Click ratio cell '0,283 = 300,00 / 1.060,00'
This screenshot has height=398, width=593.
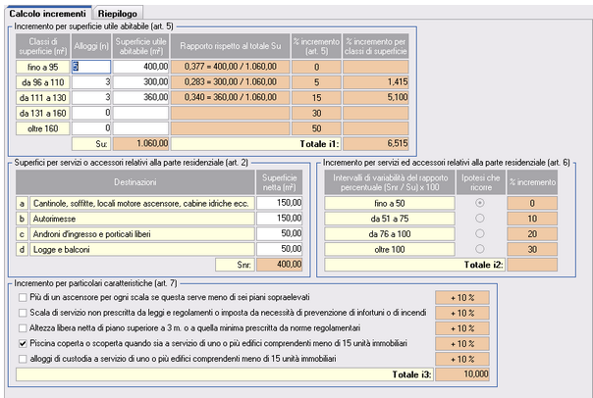coord(231,82)
